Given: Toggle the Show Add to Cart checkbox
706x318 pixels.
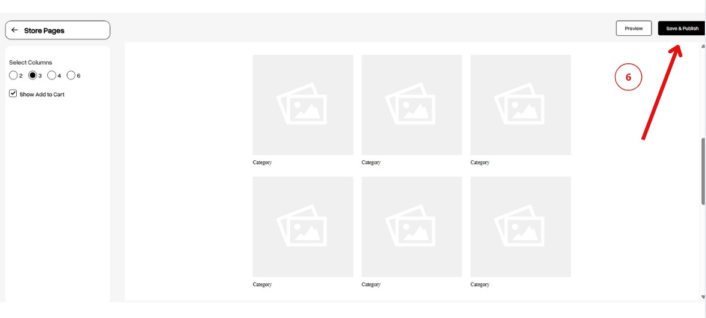Looking at the screenshot, I should (13, 94).
